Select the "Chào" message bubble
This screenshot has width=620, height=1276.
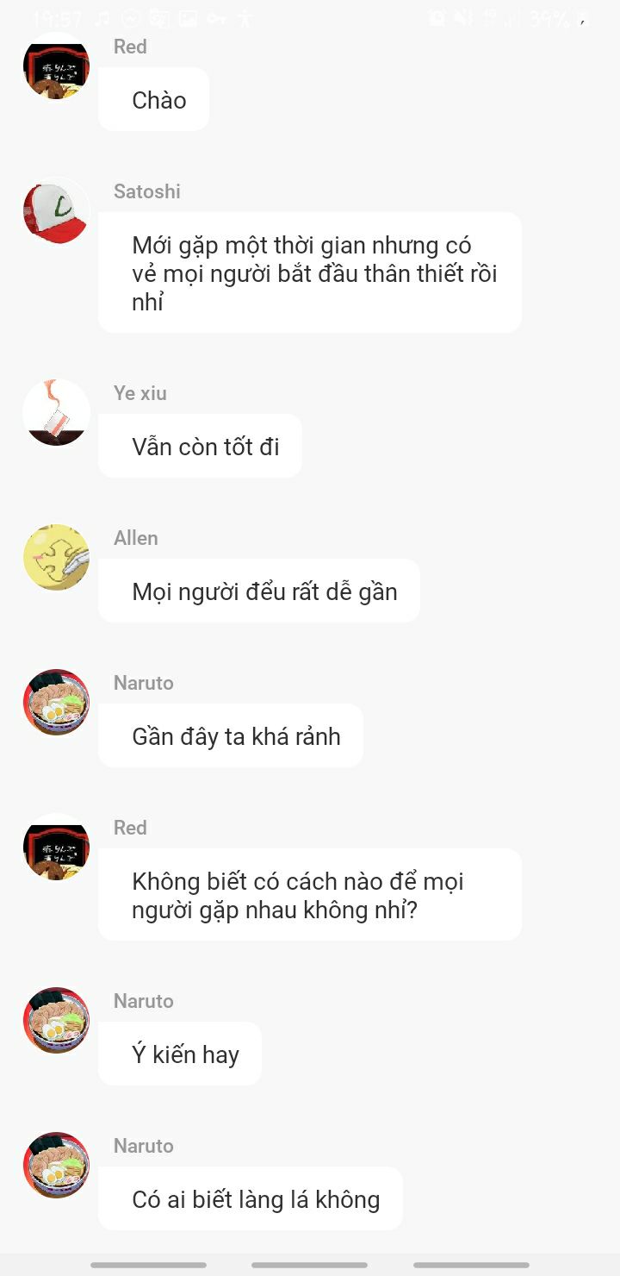154,99
